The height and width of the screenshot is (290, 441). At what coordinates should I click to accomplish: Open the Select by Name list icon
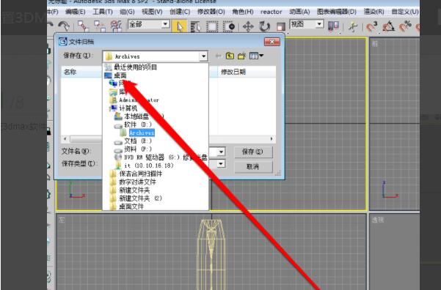tap(196, 26)
